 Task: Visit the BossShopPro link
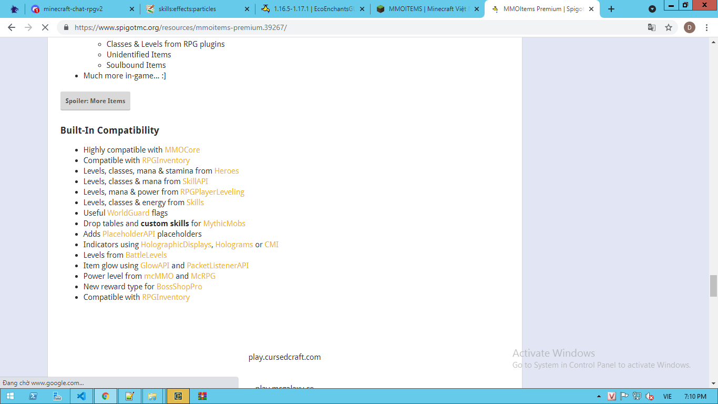[179, 287]
